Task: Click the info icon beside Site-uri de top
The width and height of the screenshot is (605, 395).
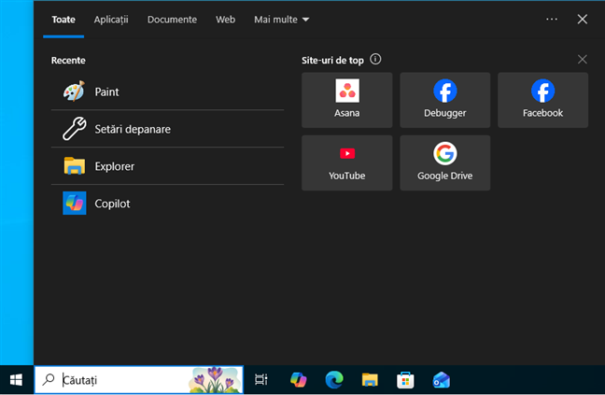Action: 375,60
